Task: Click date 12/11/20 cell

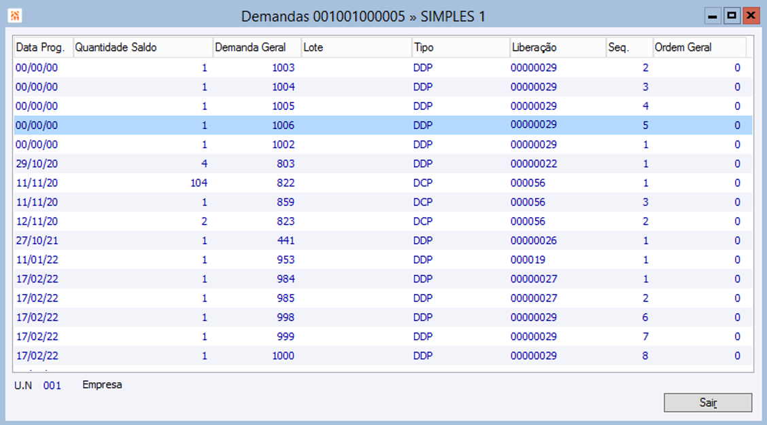Action: pyautogui.click(x=37, y=221)
